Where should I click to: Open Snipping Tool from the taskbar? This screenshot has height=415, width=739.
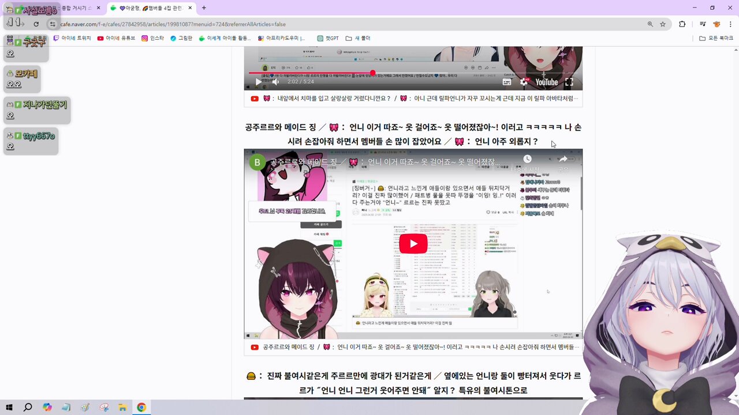point(104,407)
